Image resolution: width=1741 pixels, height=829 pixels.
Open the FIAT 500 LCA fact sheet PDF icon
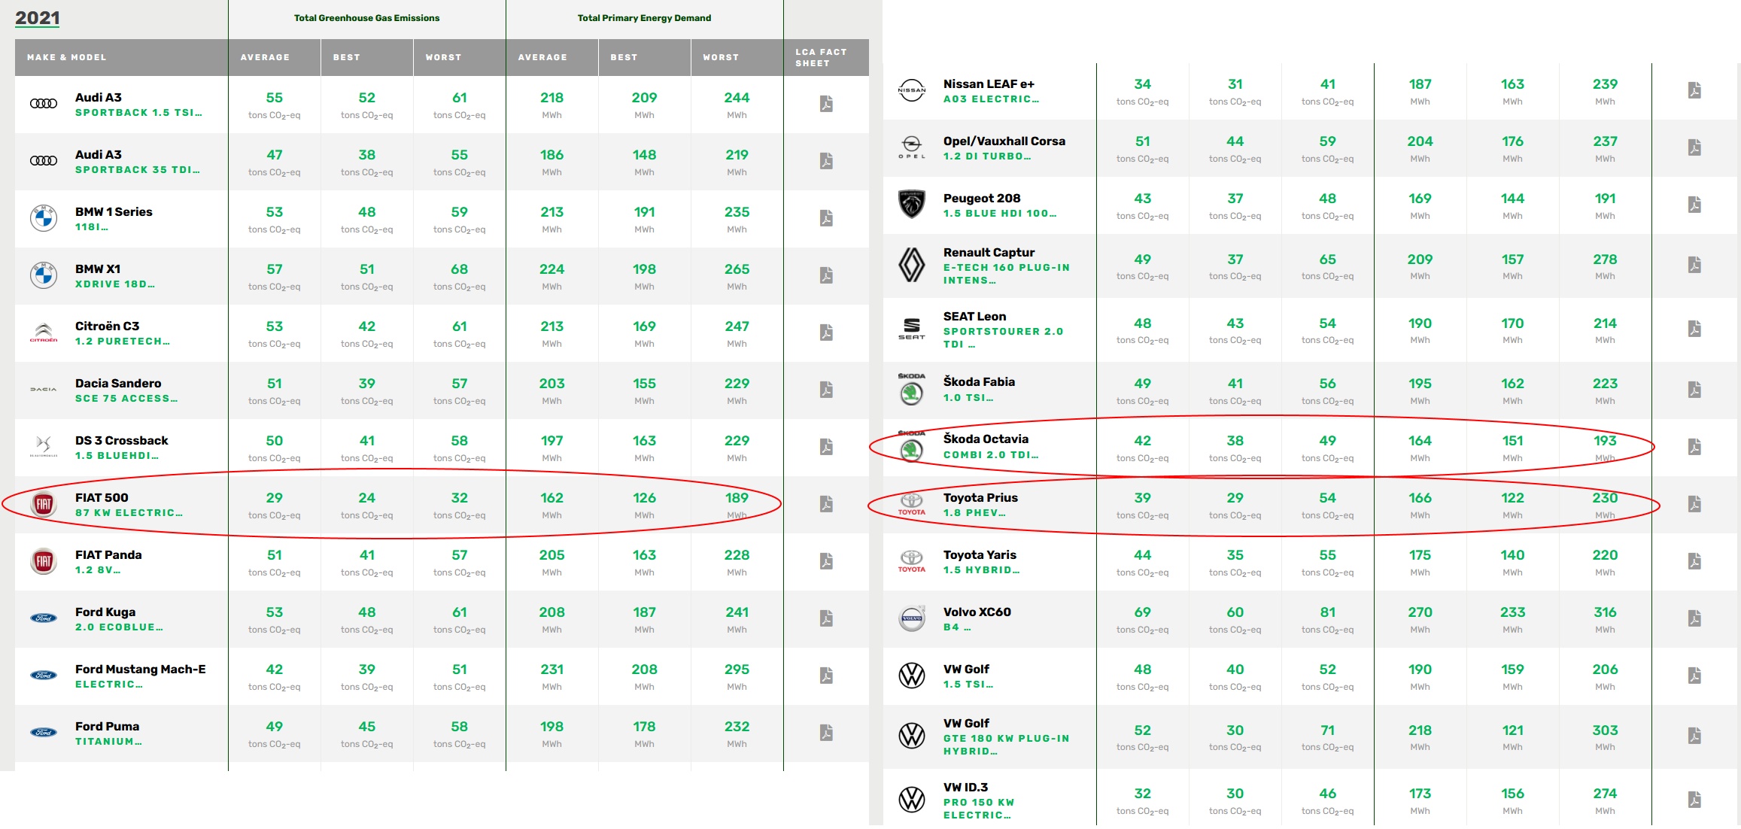826,504
